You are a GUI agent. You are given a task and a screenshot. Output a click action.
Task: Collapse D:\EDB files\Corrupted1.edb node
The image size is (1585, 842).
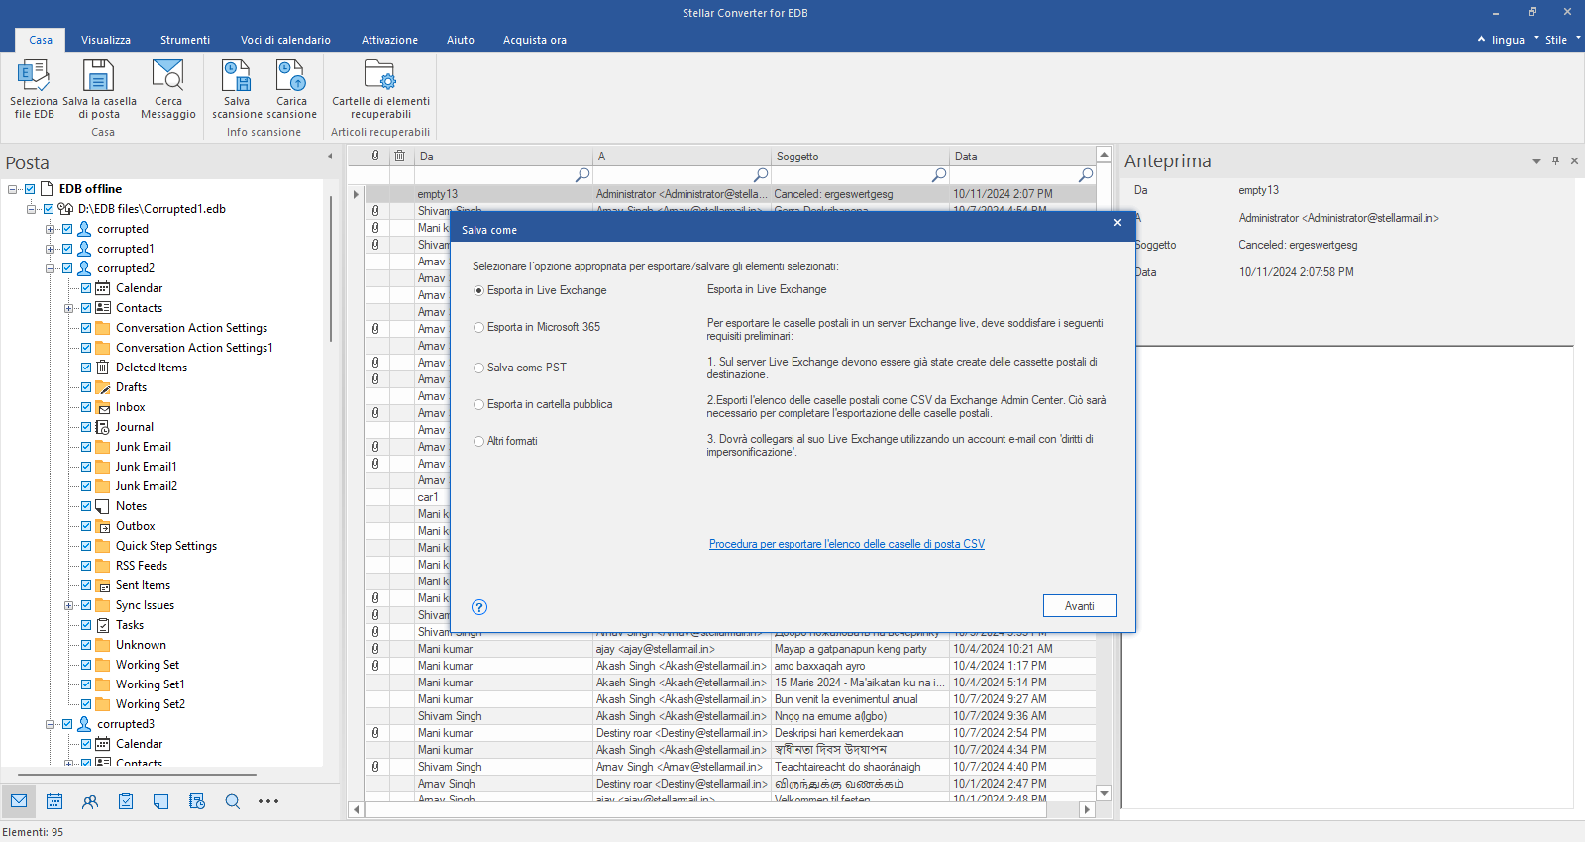coord(31,209)
